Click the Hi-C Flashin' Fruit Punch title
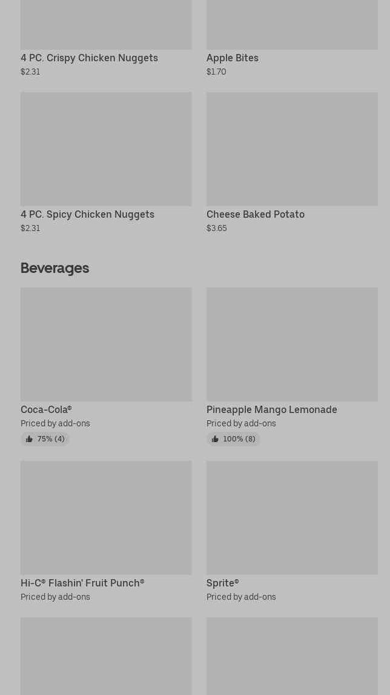Viewport: 390px width, 695px height. coord(82,583)
